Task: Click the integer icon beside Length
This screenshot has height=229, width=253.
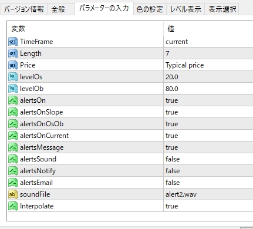Action: [13, 53]
